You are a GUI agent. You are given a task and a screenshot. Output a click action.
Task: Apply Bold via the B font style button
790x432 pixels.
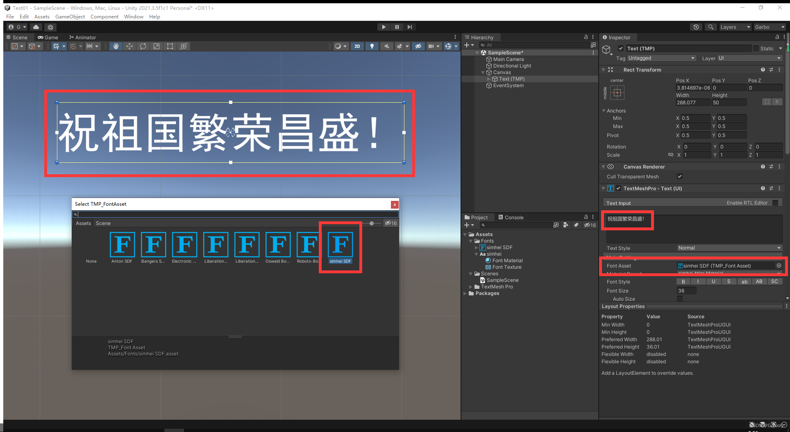(683, 281)
